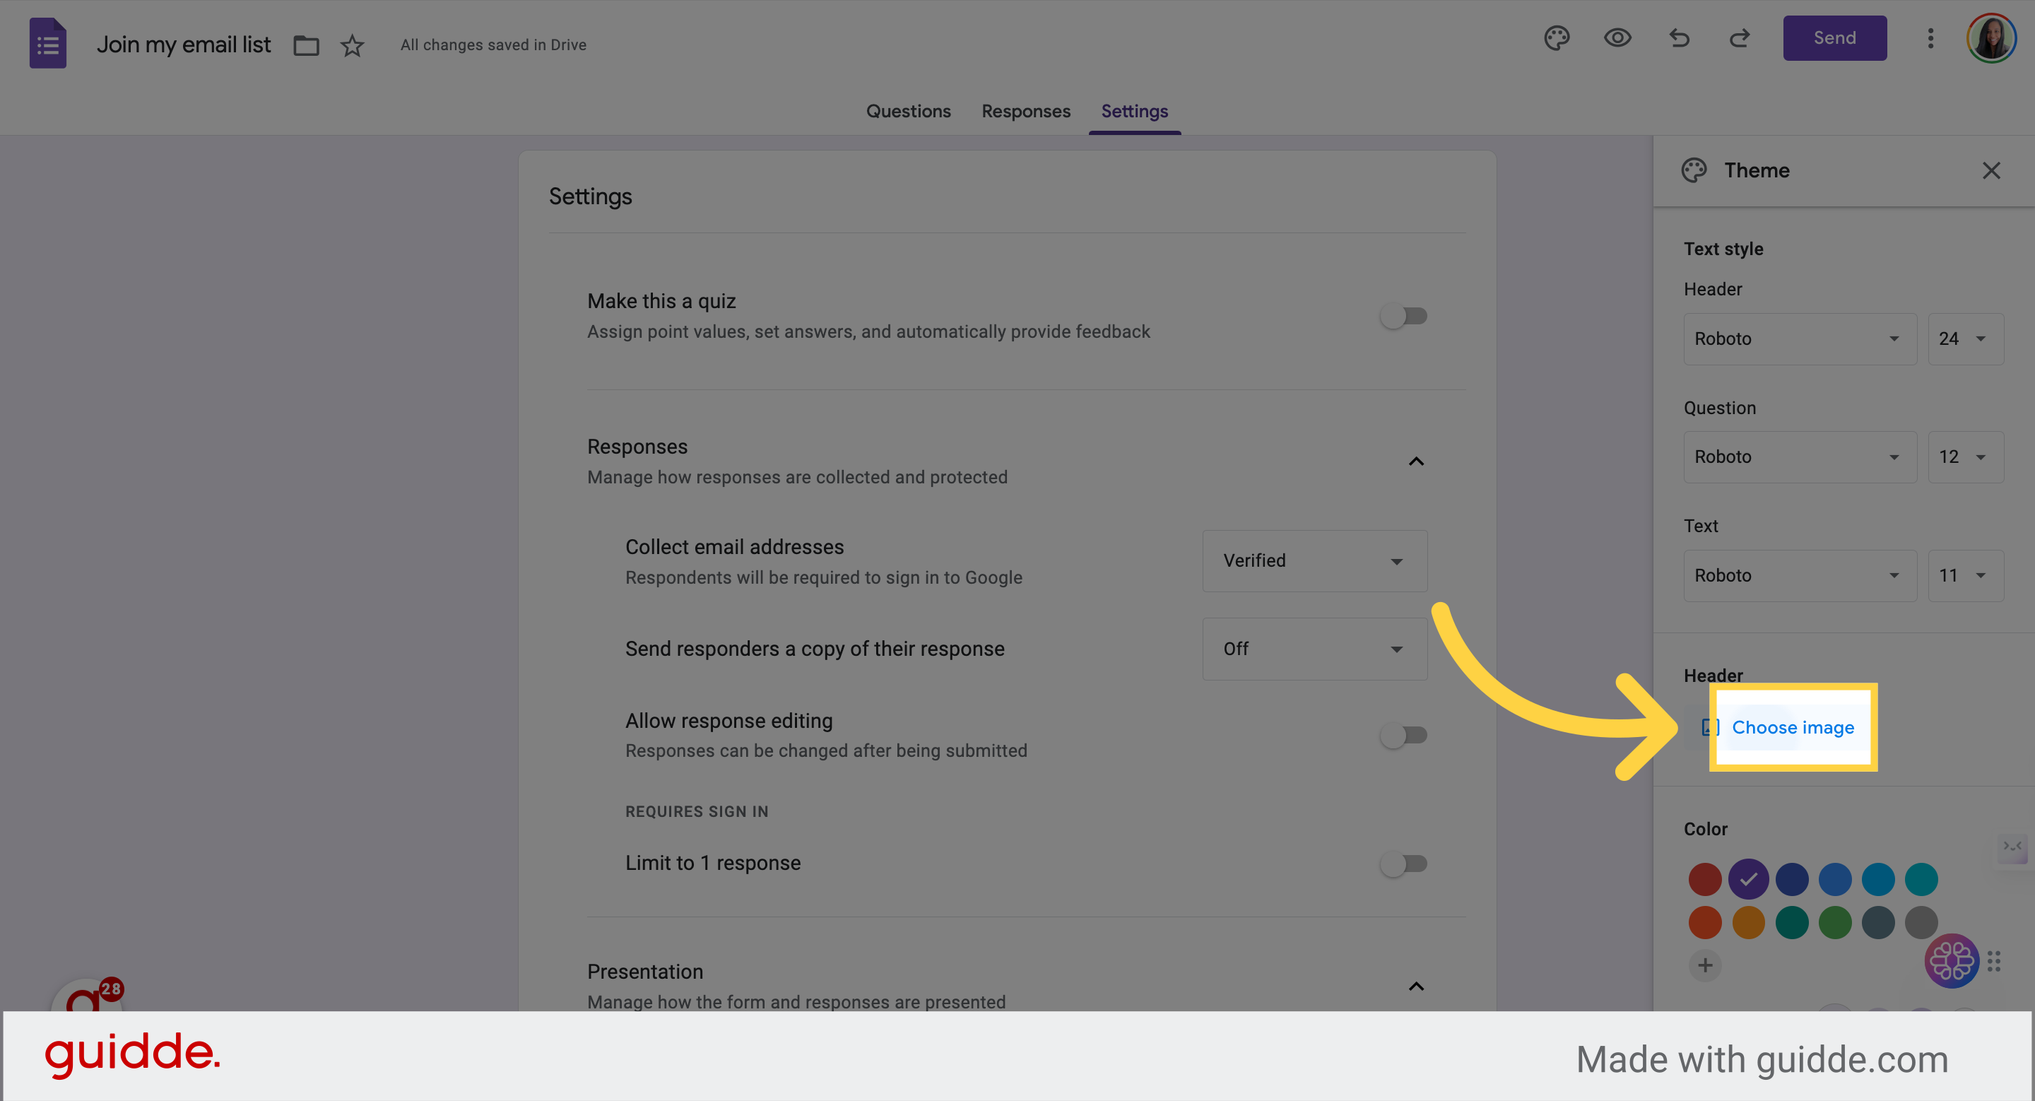Image resolution: width=2035 pixels, height=1101 pixels.
Task: Click the undo arrow icon
Action: point(1679,38)
